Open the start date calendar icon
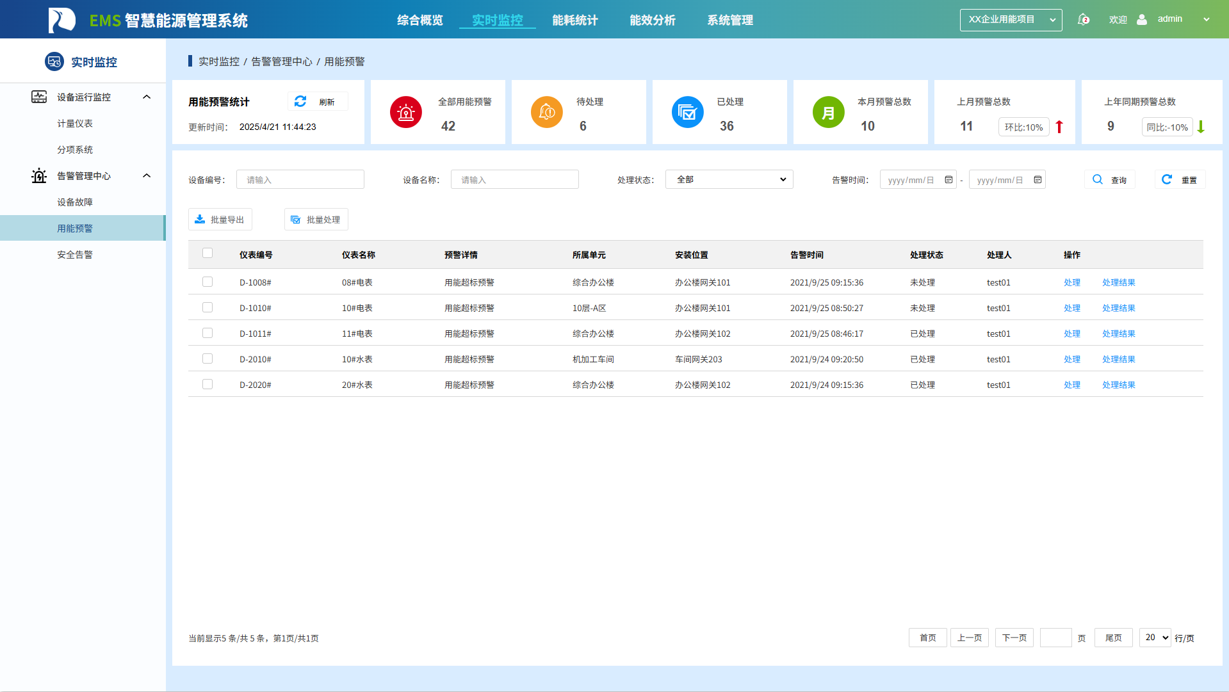 coord(948,180)
